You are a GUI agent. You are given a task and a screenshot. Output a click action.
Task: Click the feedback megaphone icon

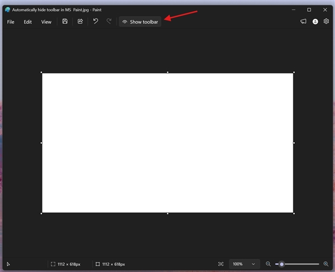coord(303,22)
